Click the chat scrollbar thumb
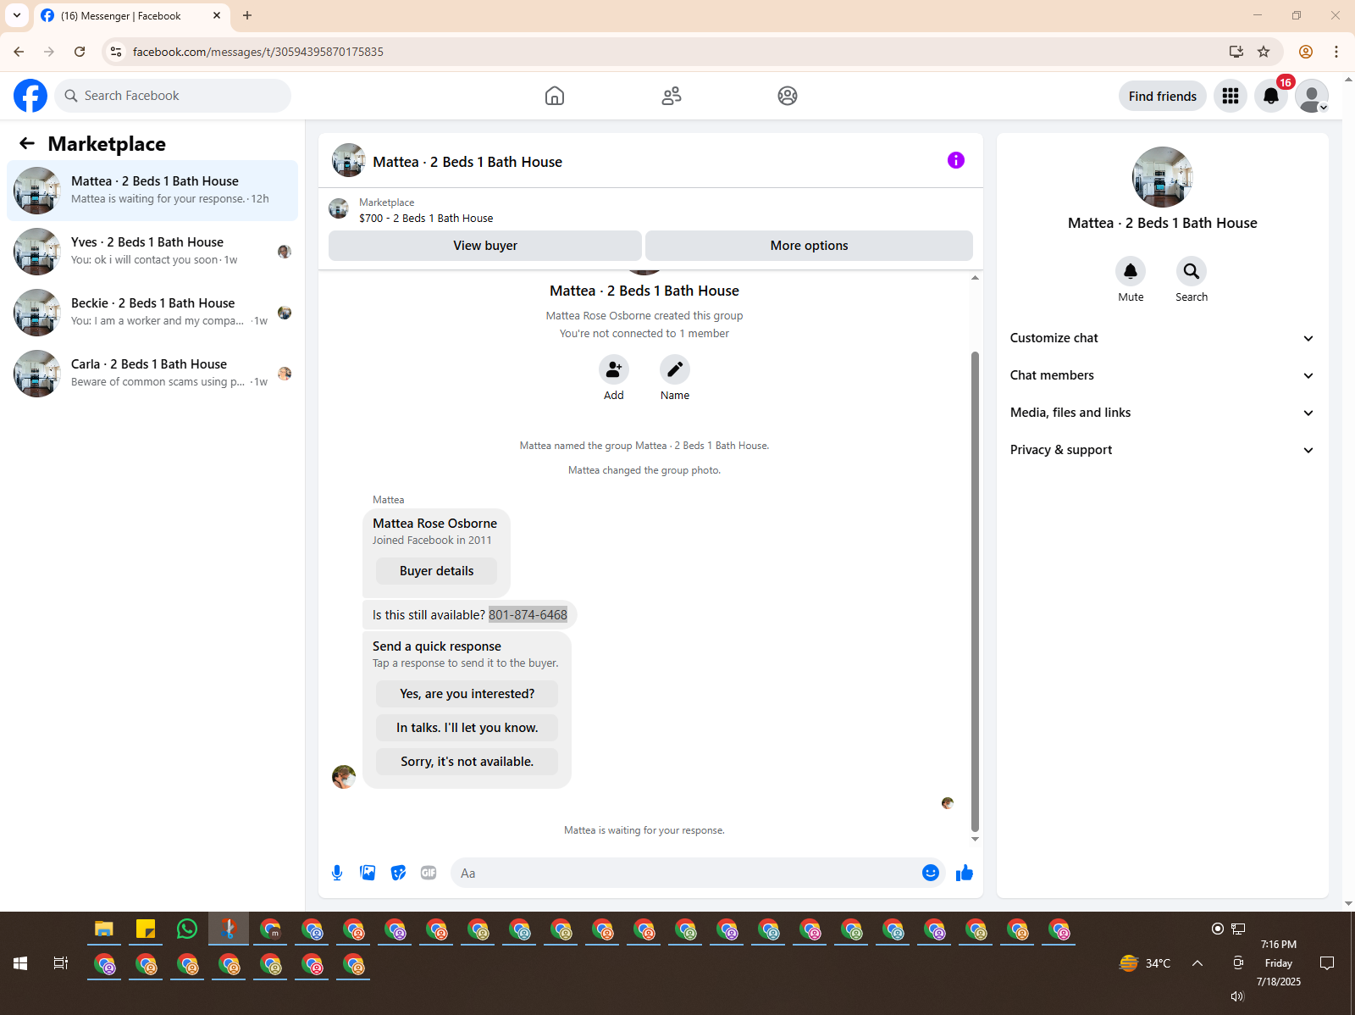 (x=975, y=591)
